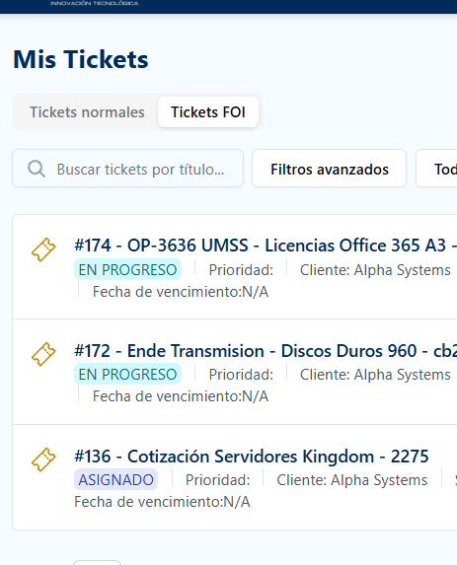Click the Prioridad label on ticket #136
This screenshot has height=565, width=457.
click(218, 480)
